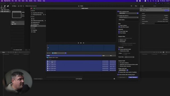Open the Delfis folder path dropdown

(x=59, y=53)
